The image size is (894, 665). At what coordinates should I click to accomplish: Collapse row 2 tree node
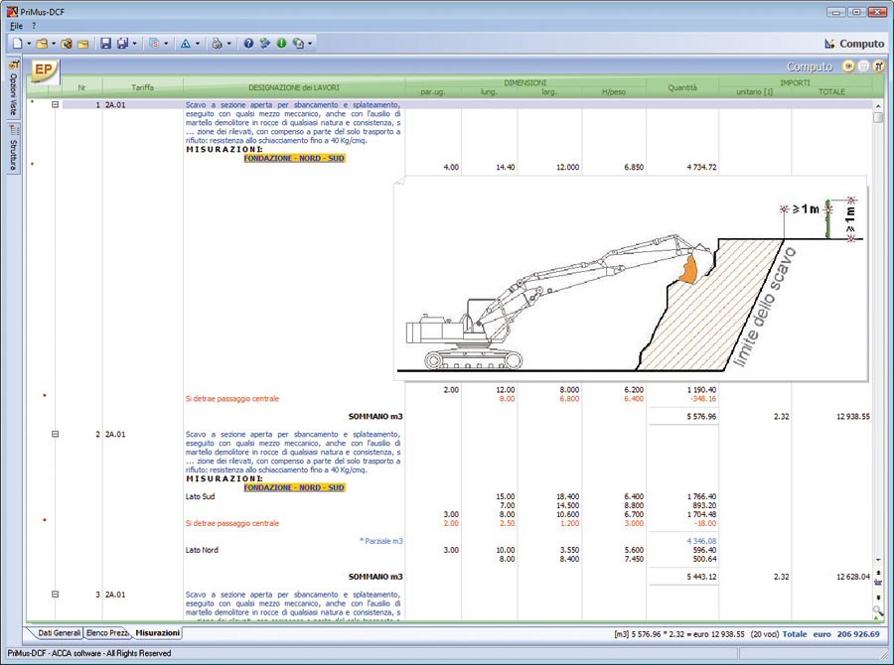[56, 435]
